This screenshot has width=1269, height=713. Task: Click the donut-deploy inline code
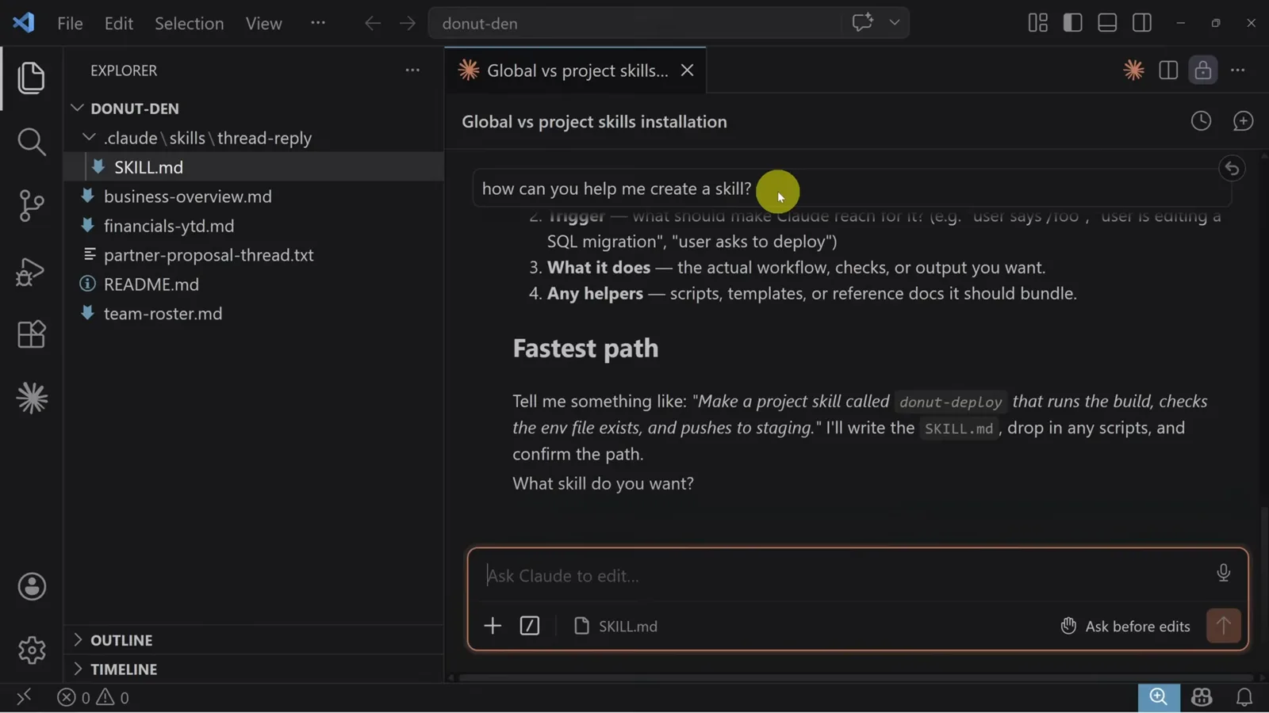pyautogui.click(x=950, y=402)
